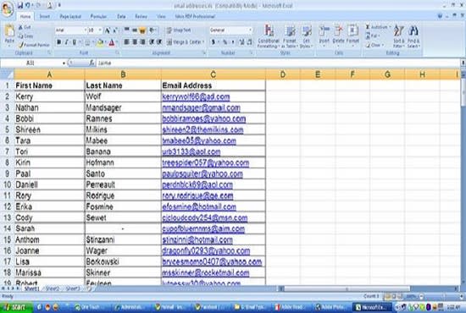Screen dimensions: 466x313
Task: Center text horizontally
Action: (x=135, y=42)
